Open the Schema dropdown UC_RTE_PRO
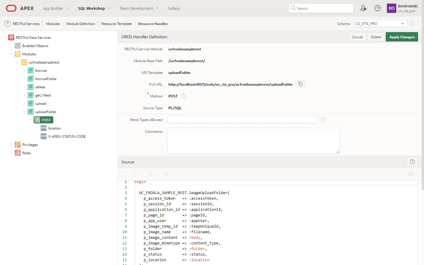 click(380, 24)
